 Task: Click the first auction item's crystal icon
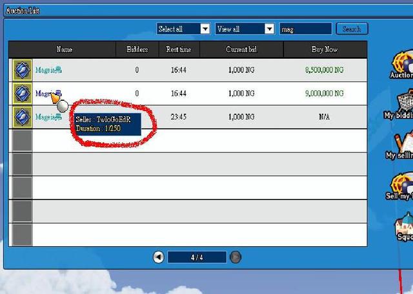pos(23,70)
